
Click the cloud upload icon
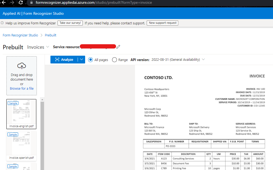tap(22, 66)
